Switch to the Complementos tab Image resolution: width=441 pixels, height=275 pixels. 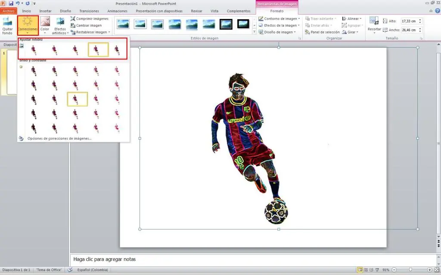click(x=239, y=11)
